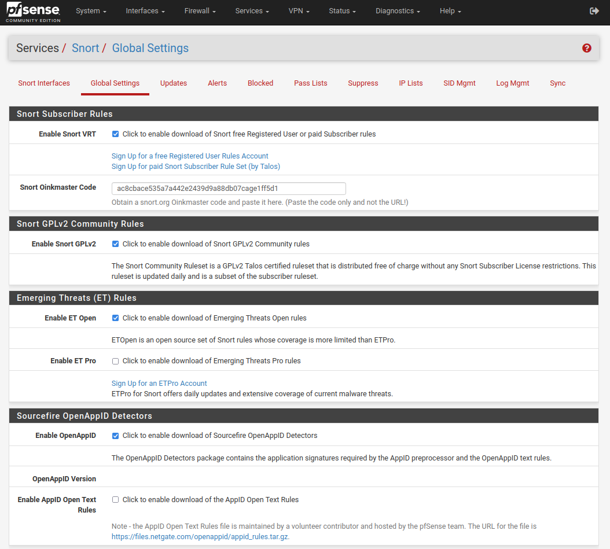610x549 pixels.
Task: Open the Snort breadcrumb link
Action: (86, 48)
